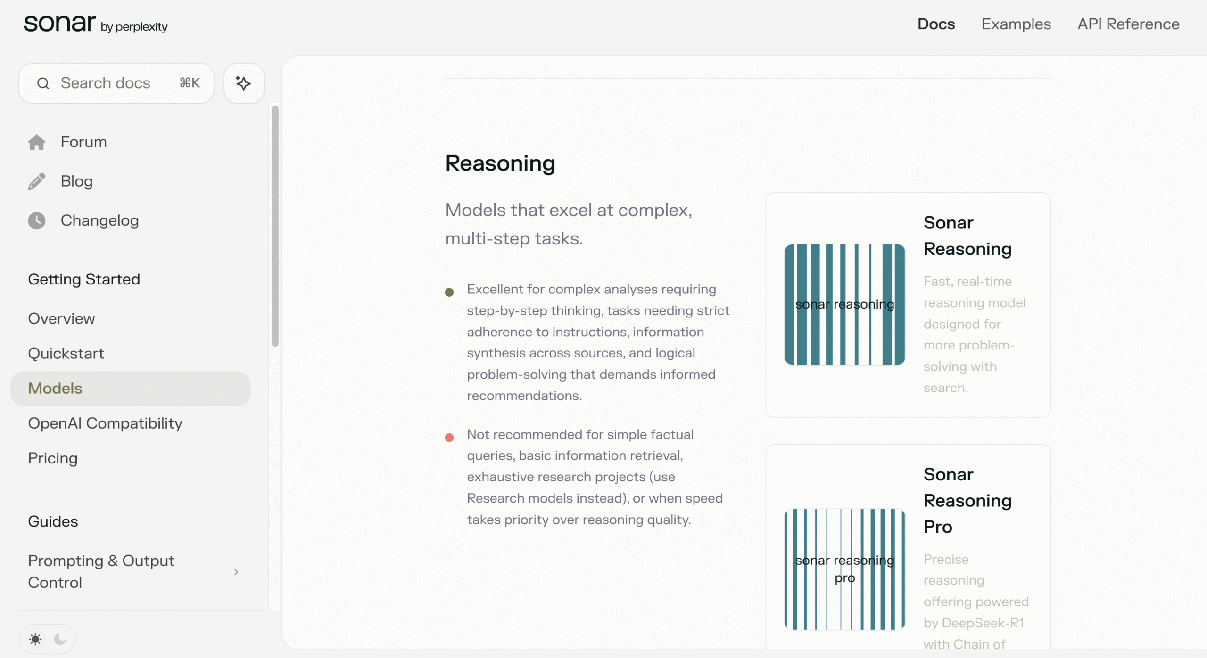Click the Forum home icon
Viewport: 1207px width, 658px height.
pyautogui.click(x=36, y=142)
